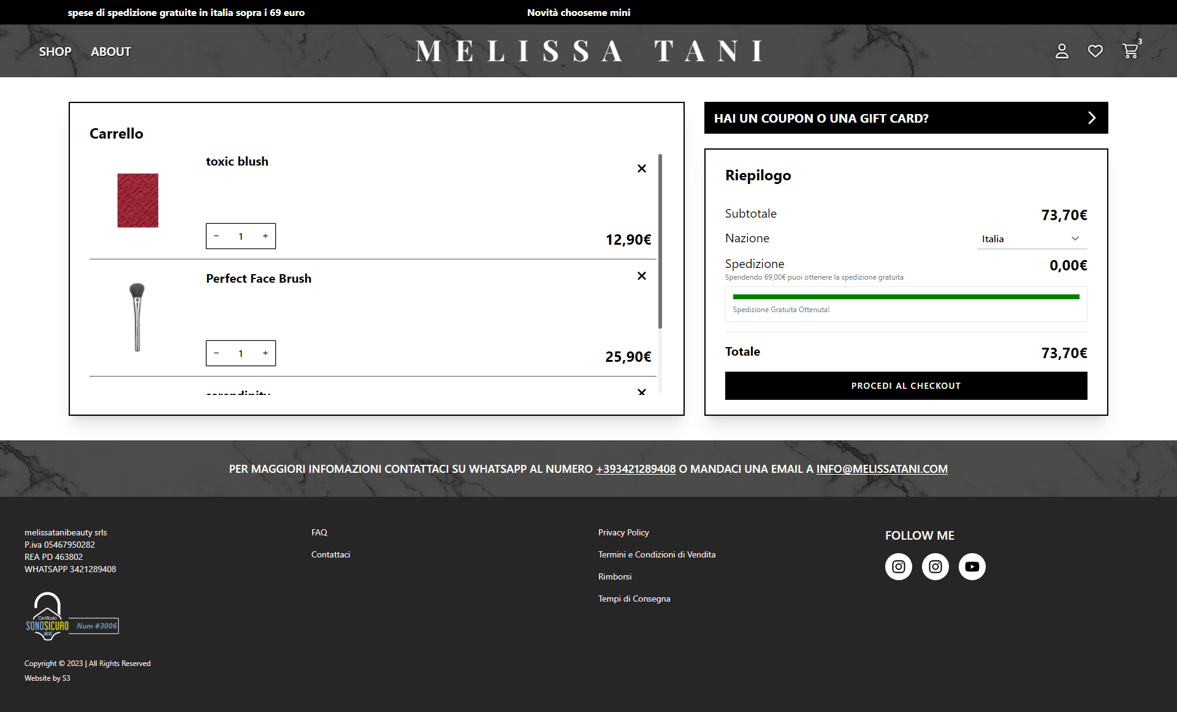Click the toxic blush quantity field
Screen dimensions: 1177x712
pos(241,236)
